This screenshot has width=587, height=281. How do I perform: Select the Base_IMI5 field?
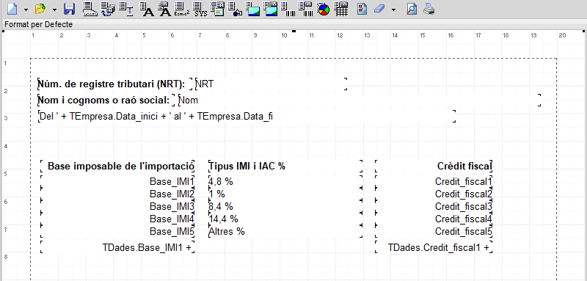(117, 231)
